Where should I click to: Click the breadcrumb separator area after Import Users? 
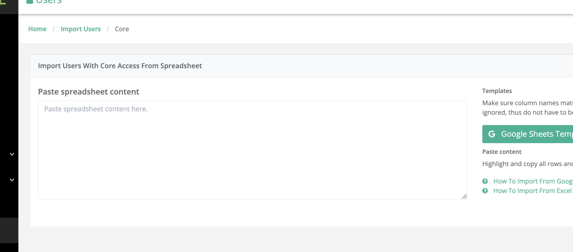(108, 29)
